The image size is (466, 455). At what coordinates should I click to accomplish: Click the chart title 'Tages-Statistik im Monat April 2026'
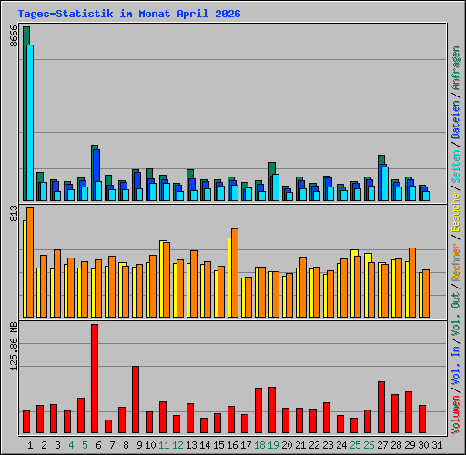129,14
